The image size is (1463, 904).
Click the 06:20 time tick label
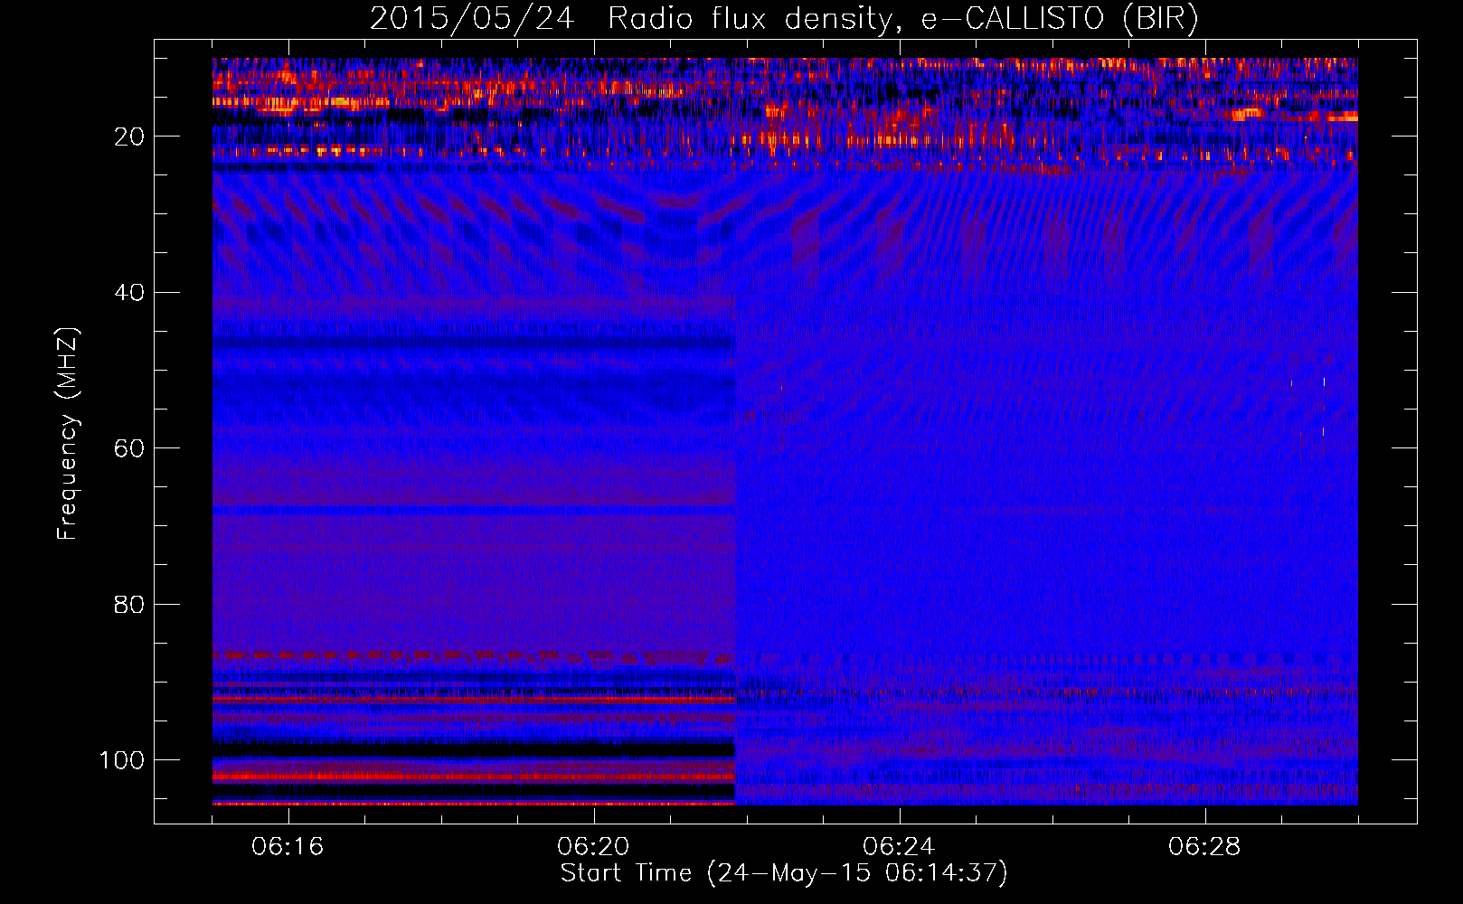point(593,847)
